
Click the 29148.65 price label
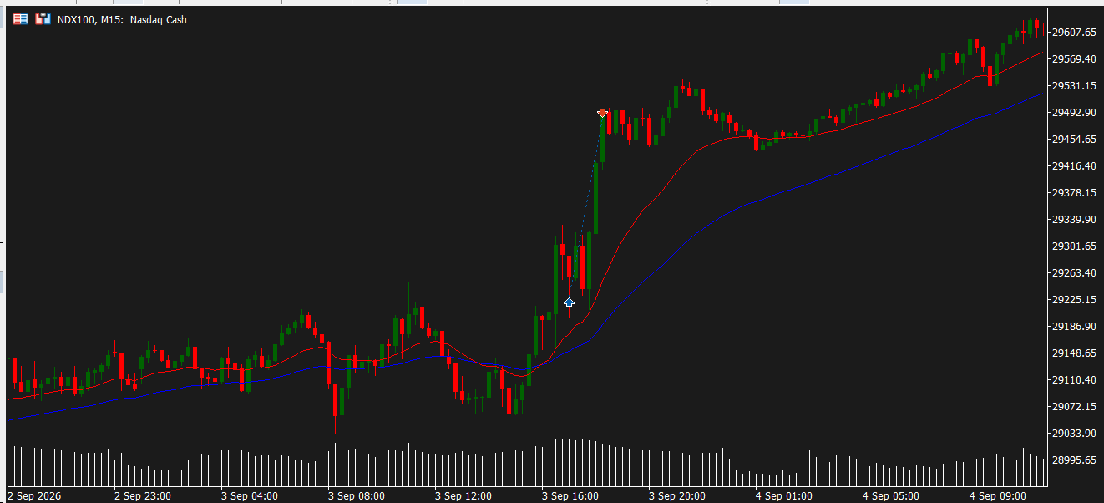(1075, 353)
